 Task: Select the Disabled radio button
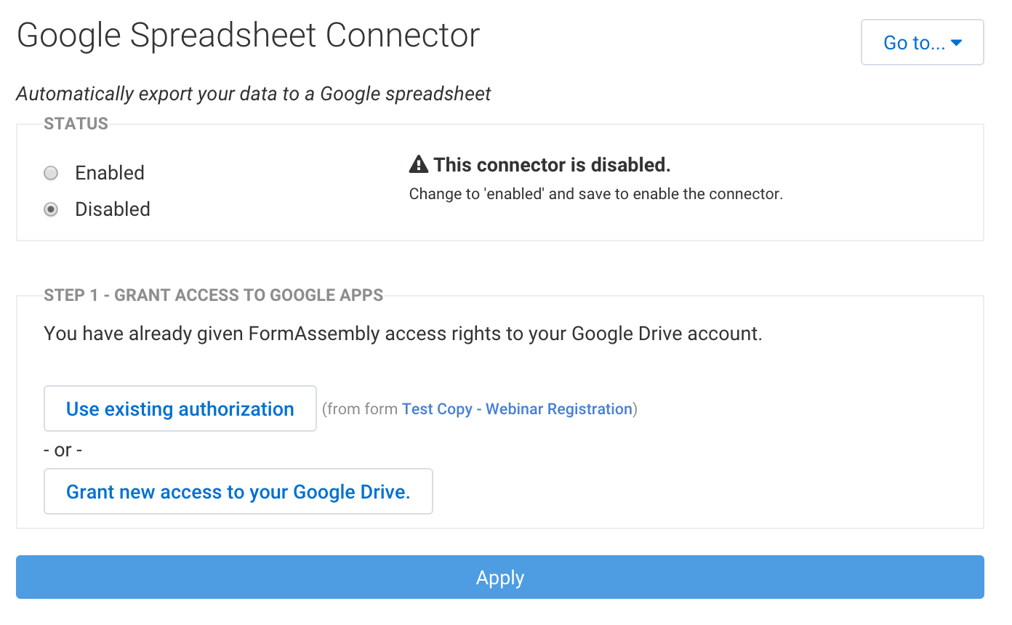(51, 209)
